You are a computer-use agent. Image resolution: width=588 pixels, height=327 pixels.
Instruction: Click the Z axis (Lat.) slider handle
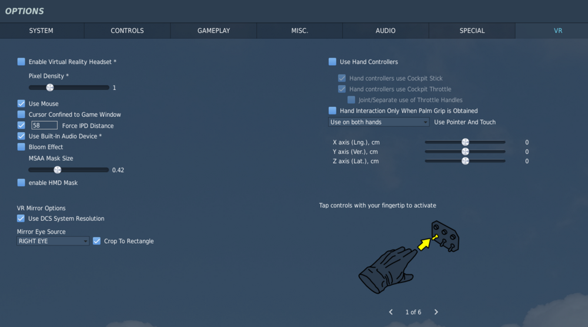465,161
